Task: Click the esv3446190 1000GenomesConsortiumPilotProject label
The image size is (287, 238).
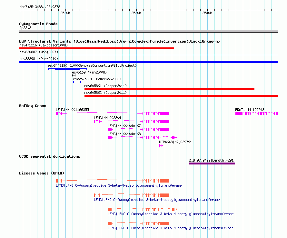Action: [x=92, y=65]
